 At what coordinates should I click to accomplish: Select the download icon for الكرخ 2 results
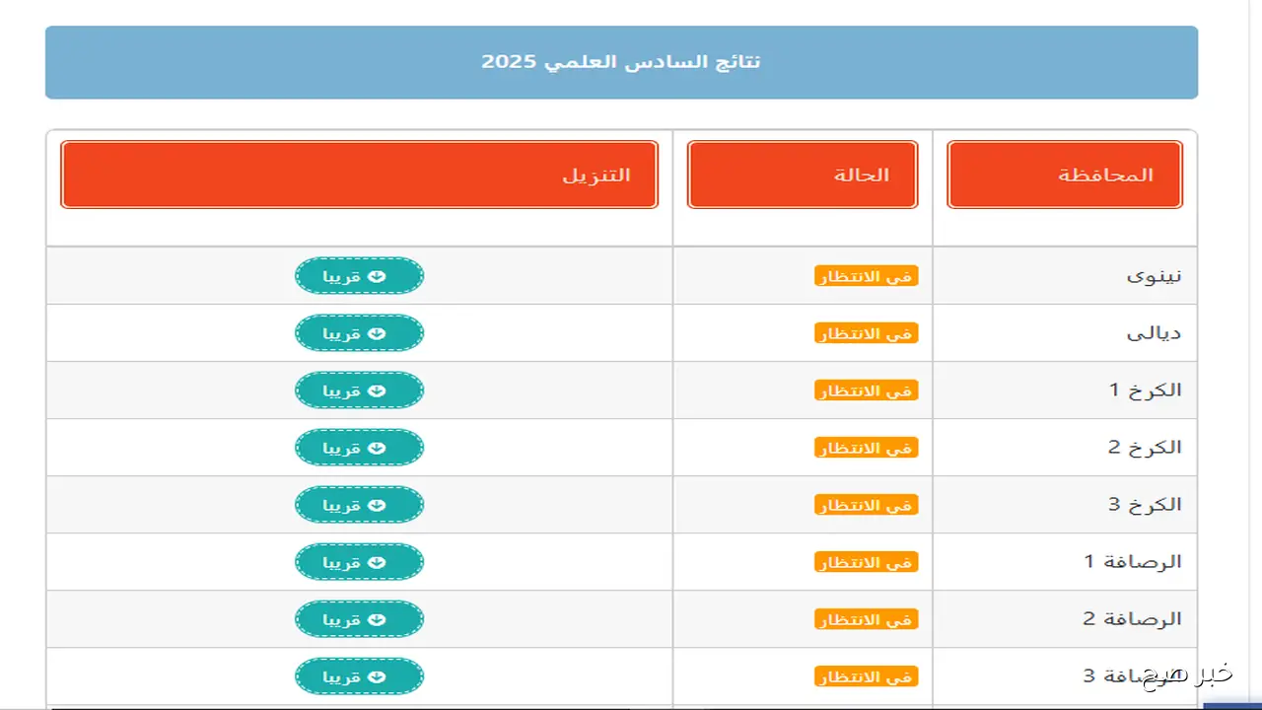377,448
